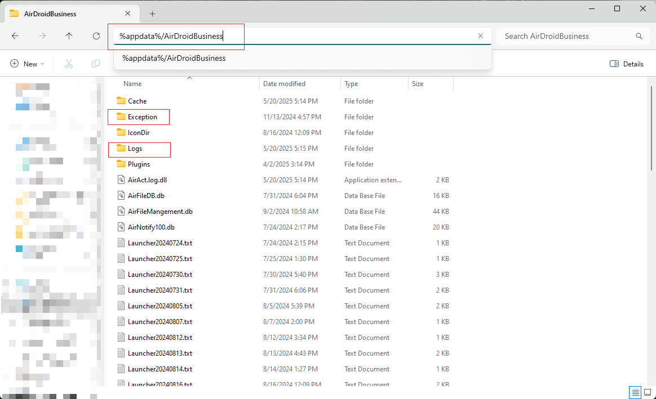Switch to large thumbnails view icon
Image resolution: width=656 pixels, height=399 pixels.
[x=648, y=392]
